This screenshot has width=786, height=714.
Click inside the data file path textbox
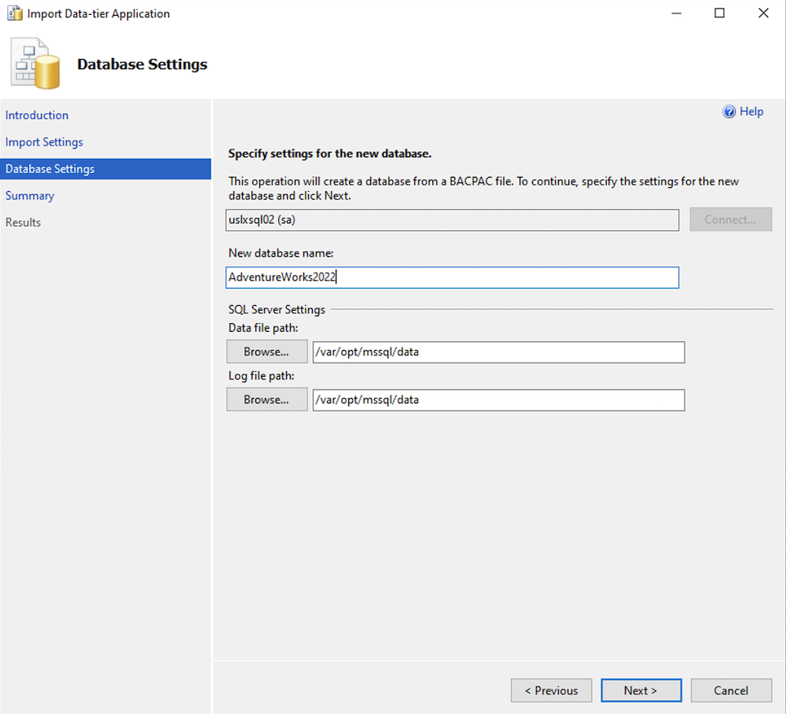498,351
